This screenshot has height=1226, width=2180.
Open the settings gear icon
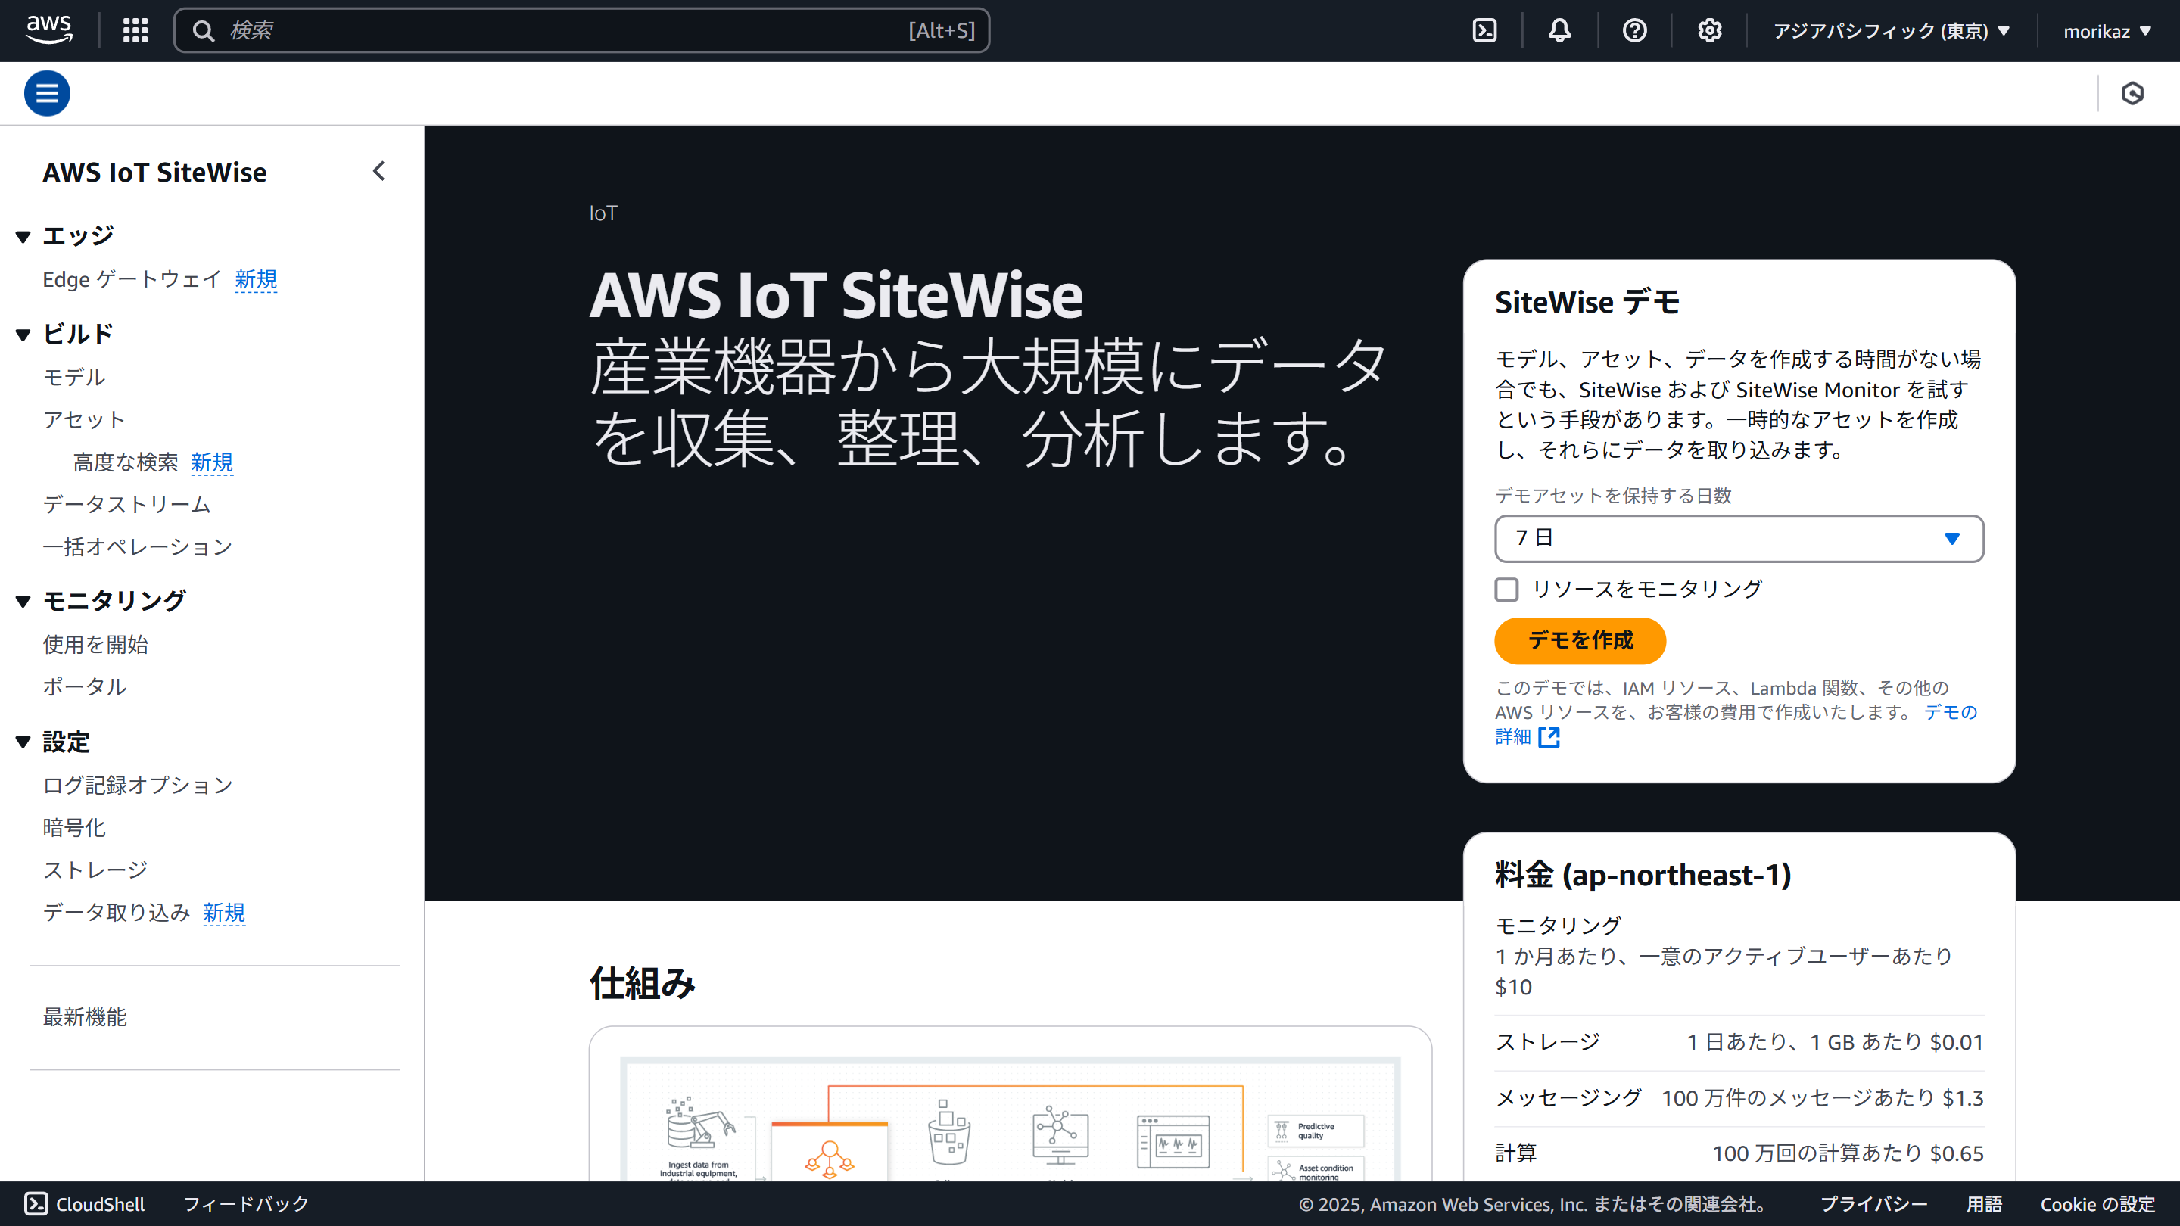tap(1709, 30)
